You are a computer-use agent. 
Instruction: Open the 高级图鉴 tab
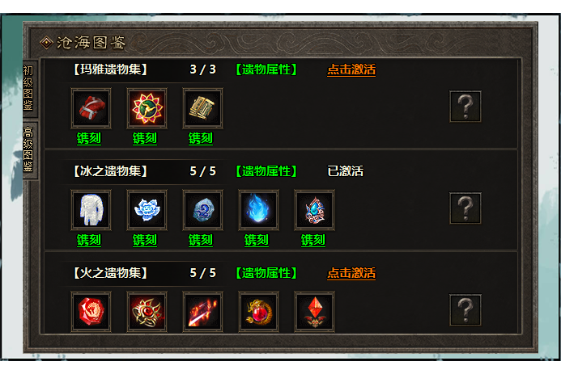[x=28, y=149]
